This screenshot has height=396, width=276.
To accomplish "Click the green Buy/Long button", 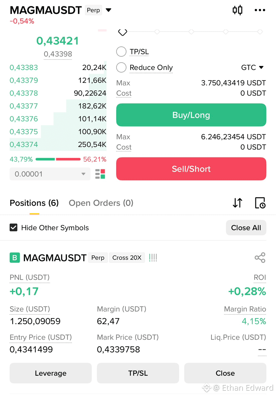I will [x=191, y=115].
